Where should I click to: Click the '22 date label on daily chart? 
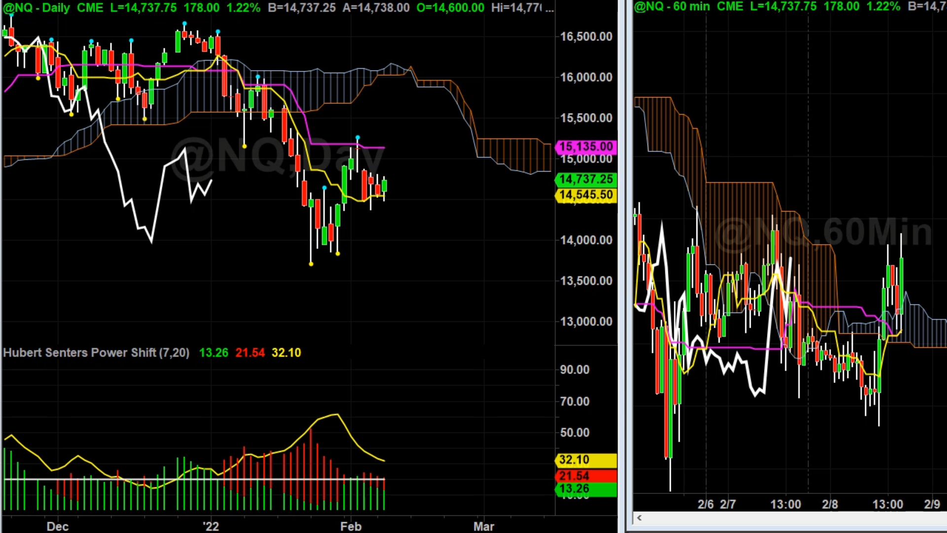pos(211,527)
